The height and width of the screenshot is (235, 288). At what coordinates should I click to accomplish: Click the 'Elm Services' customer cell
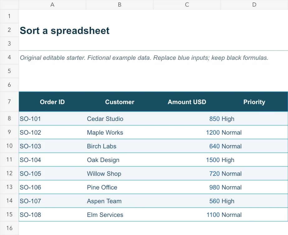(120, 215)
